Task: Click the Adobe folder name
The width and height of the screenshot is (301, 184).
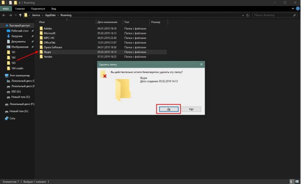Action: click(48, 28)
